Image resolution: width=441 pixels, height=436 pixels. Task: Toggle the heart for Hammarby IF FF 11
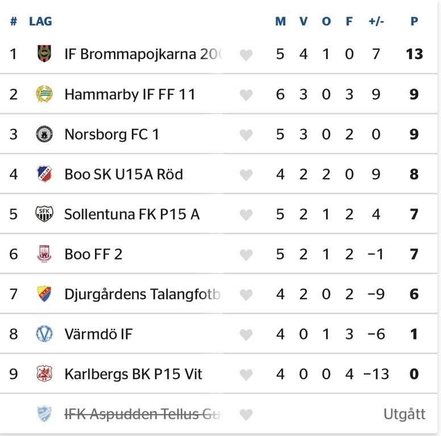246,95
